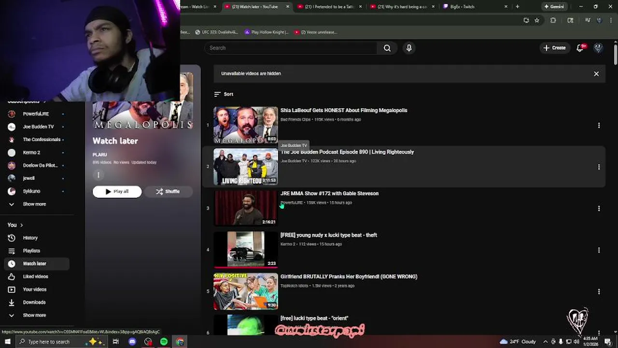Start voice search with the microphone icon
This screenshot has height=348, width=618.
point(409,48)
